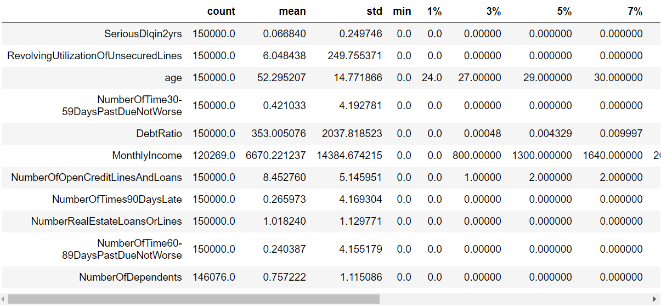Click MonthlyIncome count value 120269.0
The width and height of the screenshot is (661, 307).
point(214,155)
